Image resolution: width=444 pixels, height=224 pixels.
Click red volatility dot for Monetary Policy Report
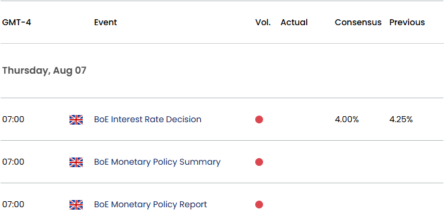259,204
